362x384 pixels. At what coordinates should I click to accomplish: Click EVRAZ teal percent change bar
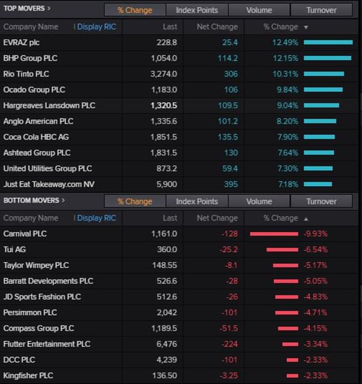tap(328, 43)
